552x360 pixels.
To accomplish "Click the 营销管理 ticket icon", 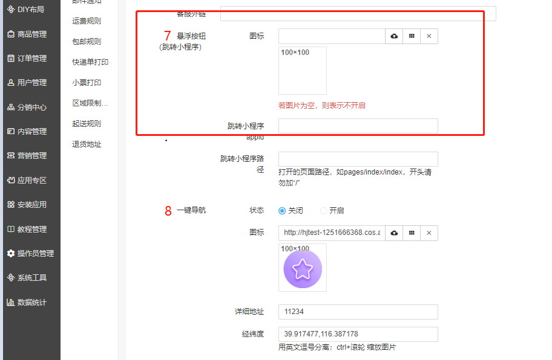I will coord(11,156).
